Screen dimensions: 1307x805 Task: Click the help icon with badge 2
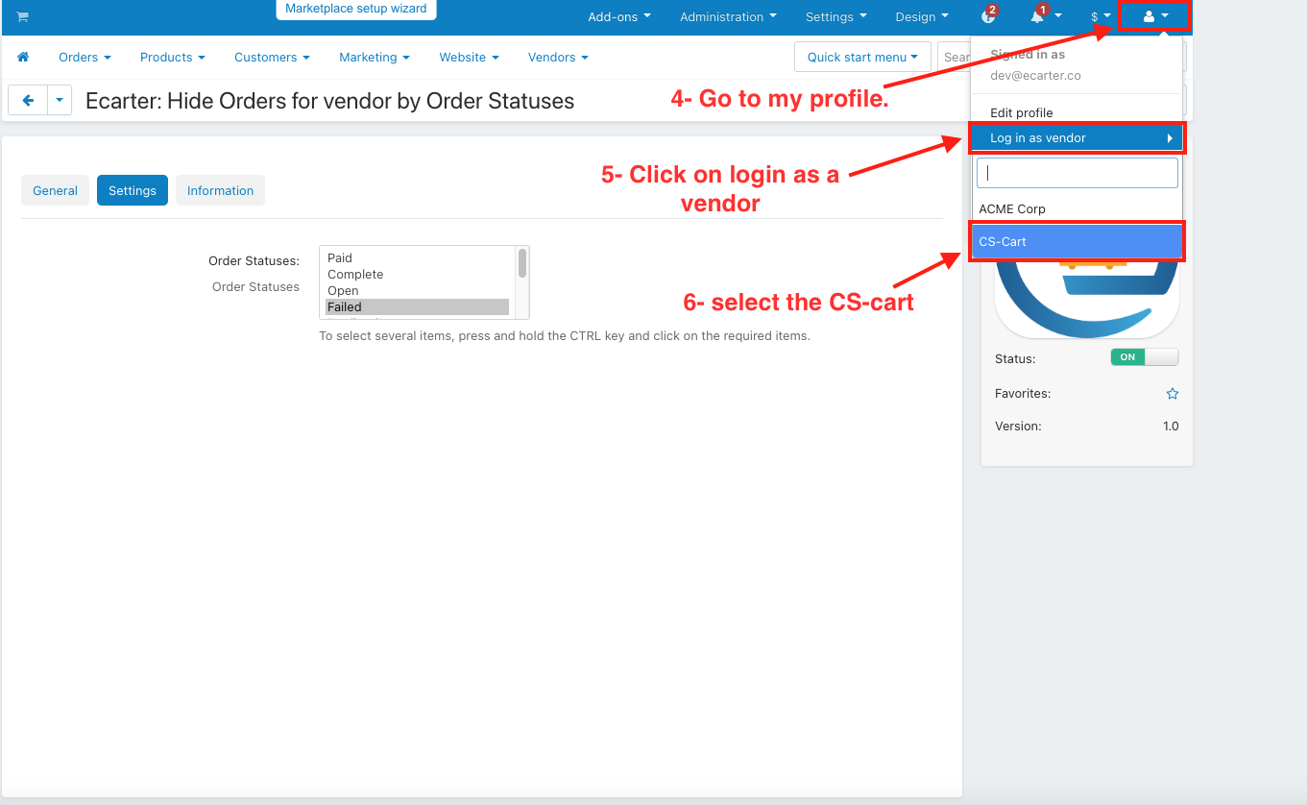point(988,16)
